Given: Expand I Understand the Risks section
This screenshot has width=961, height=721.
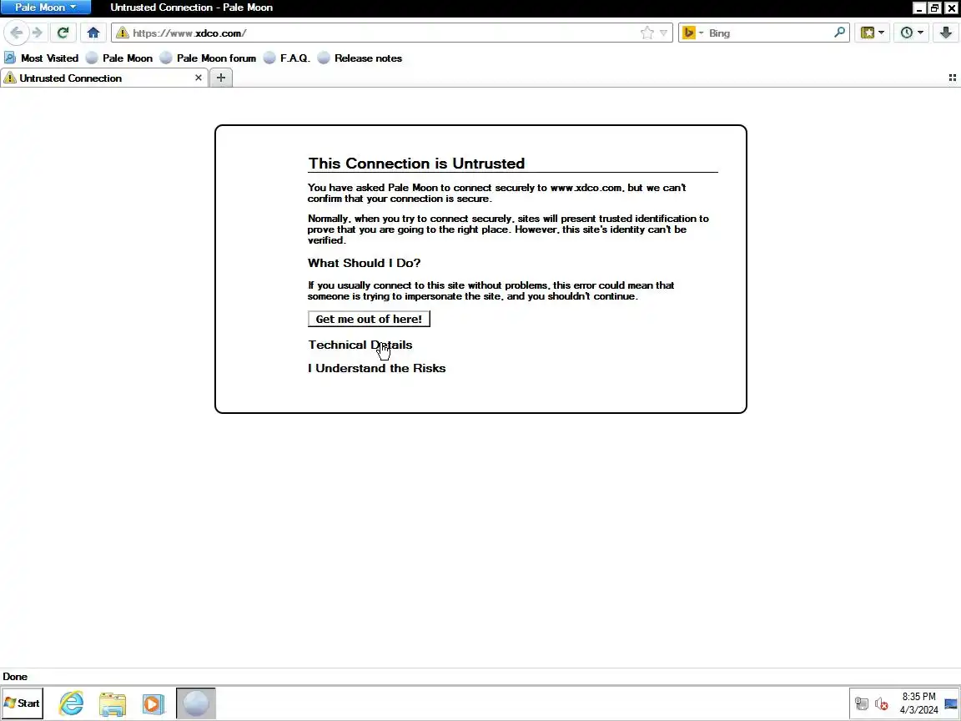Looking at the screenshot, I should pyautogui.click(x=376, y=368).
